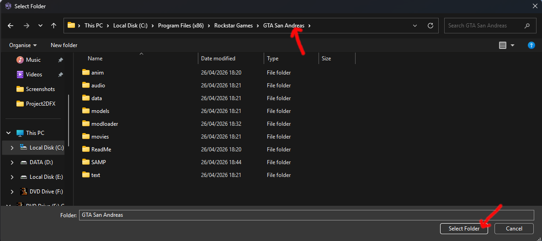Image resolution: width=542 pixels, height=241 pixels.
Task: Select the SAMP folder
Action: pos(99,162)
